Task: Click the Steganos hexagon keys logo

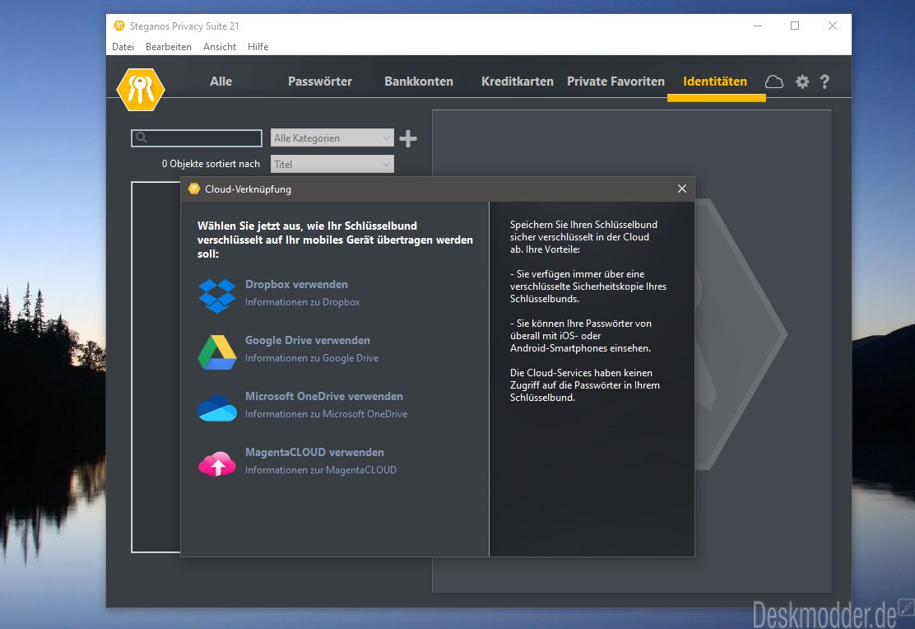Action: tap(141, 90)
